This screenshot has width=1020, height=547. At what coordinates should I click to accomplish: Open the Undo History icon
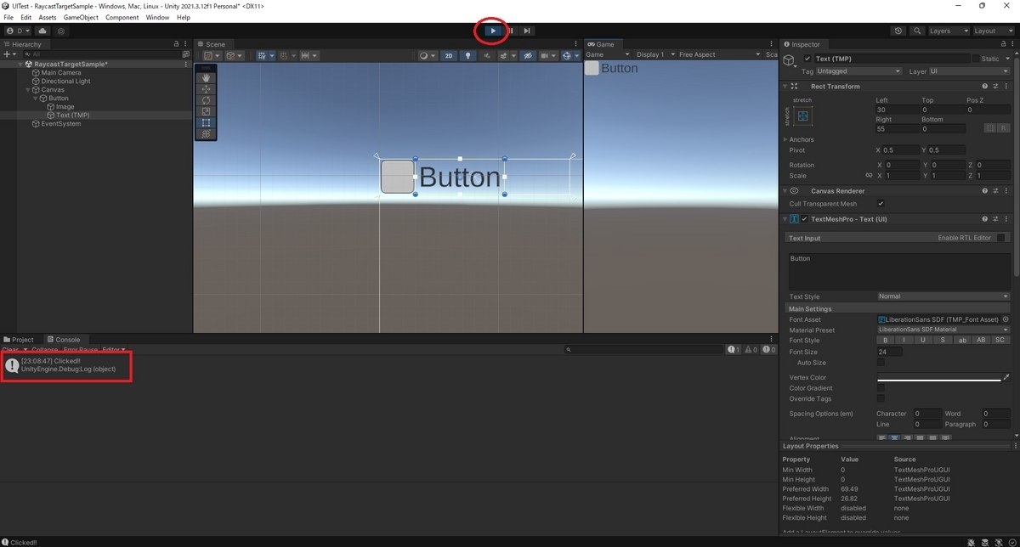(898, 31)
